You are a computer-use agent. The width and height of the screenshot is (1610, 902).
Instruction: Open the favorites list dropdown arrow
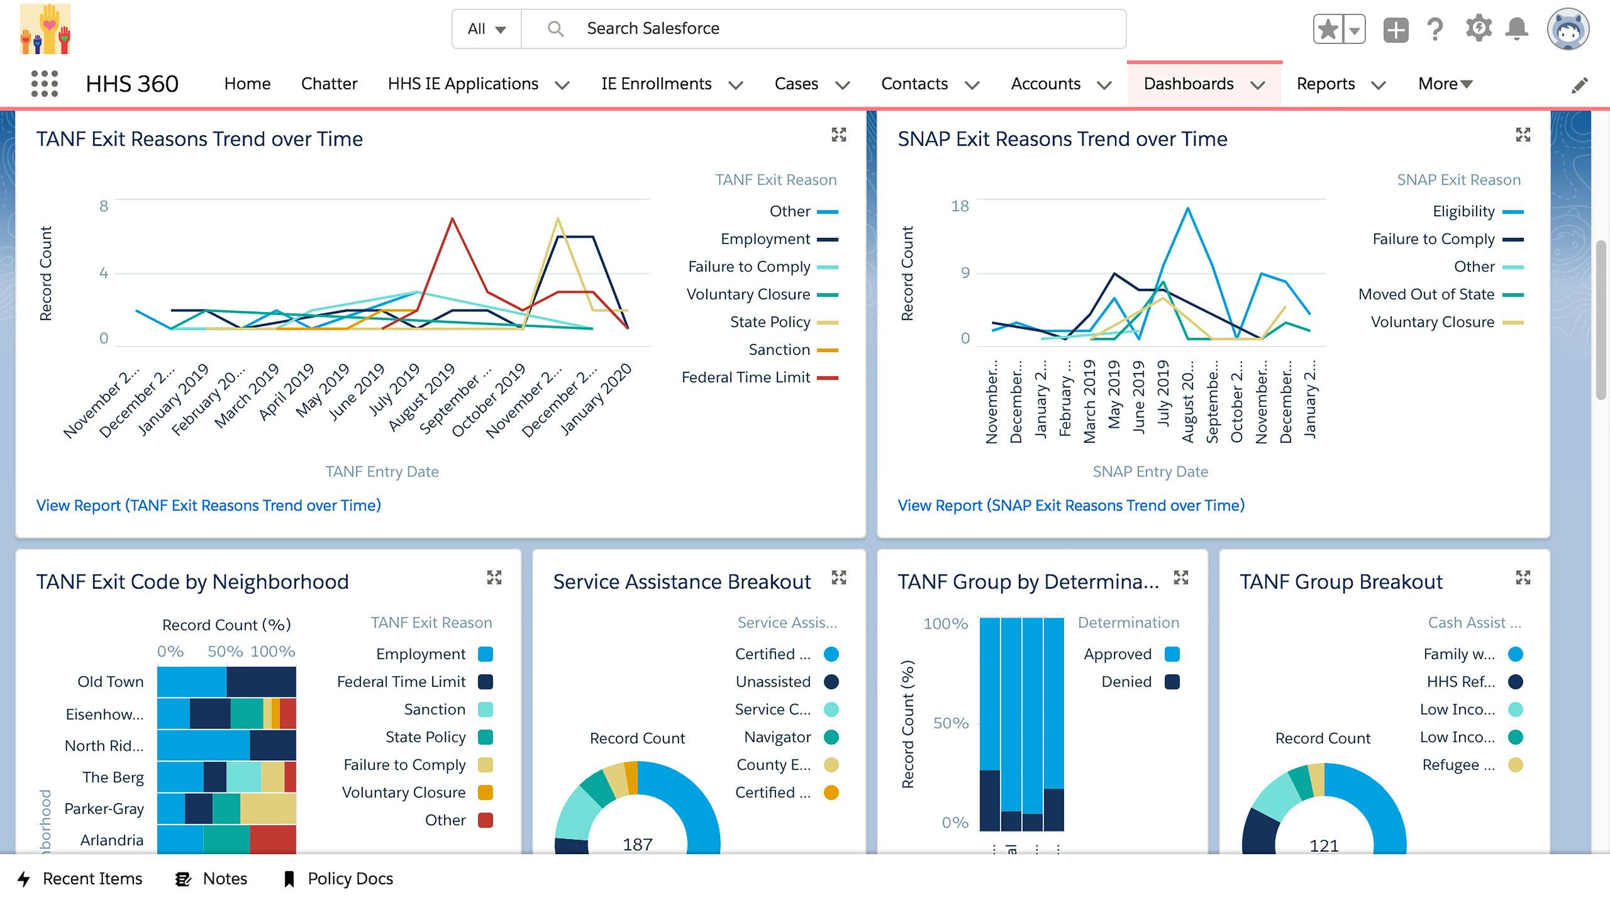(1355, 30)
